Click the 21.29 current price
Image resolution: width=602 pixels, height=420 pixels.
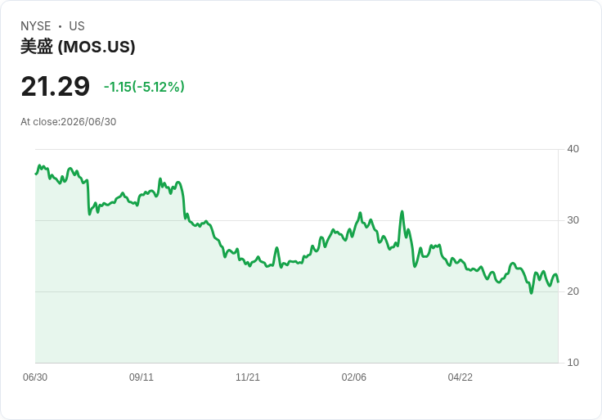pos(56,87)
